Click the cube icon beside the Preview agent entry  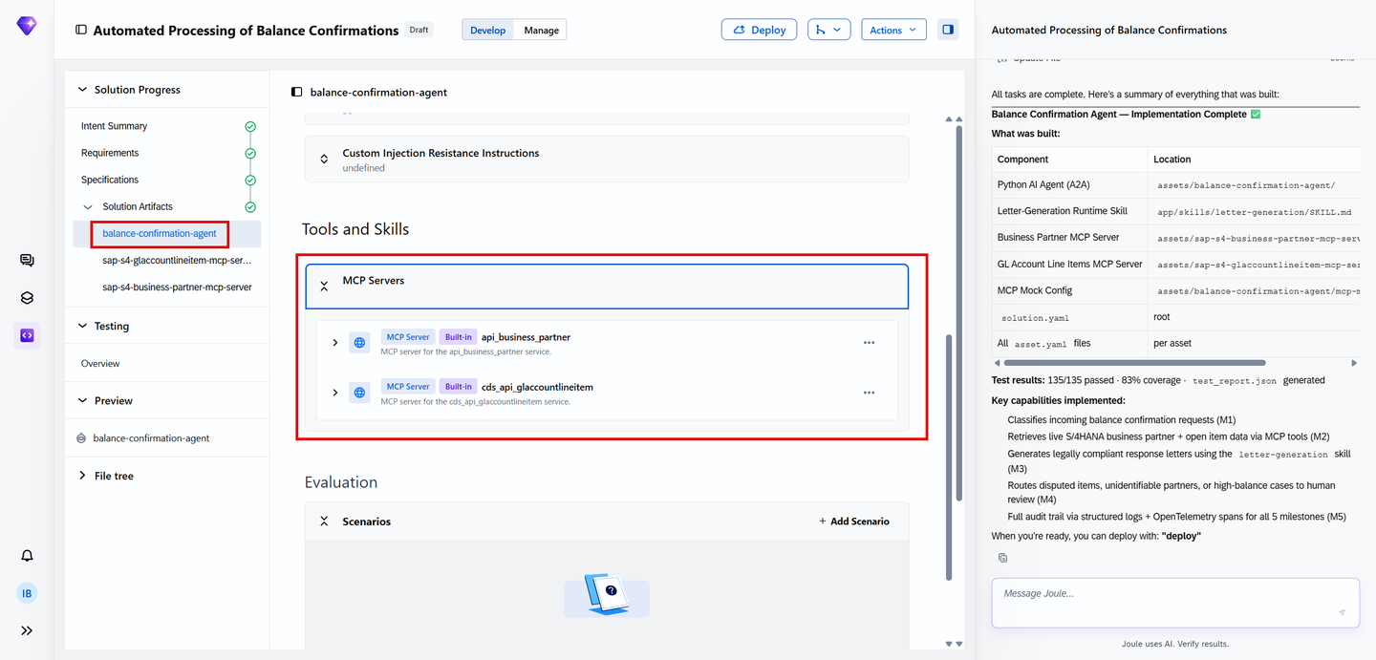click(x=81, y=438)
